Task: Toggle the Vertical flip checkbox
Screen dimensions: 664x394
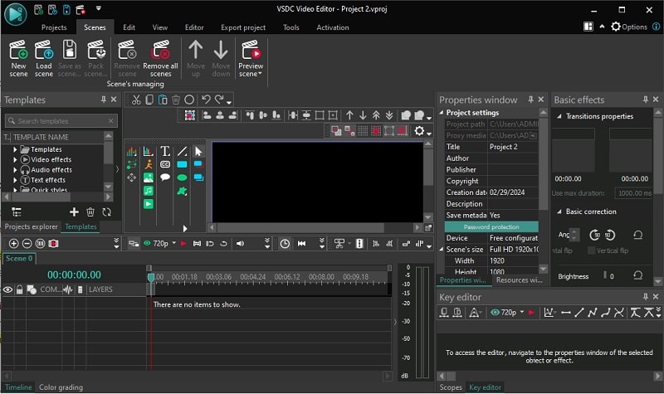Action: click(591, 251)
